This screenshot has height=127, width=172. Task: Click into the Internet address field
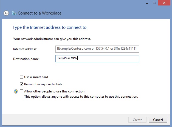pos(97,49)
